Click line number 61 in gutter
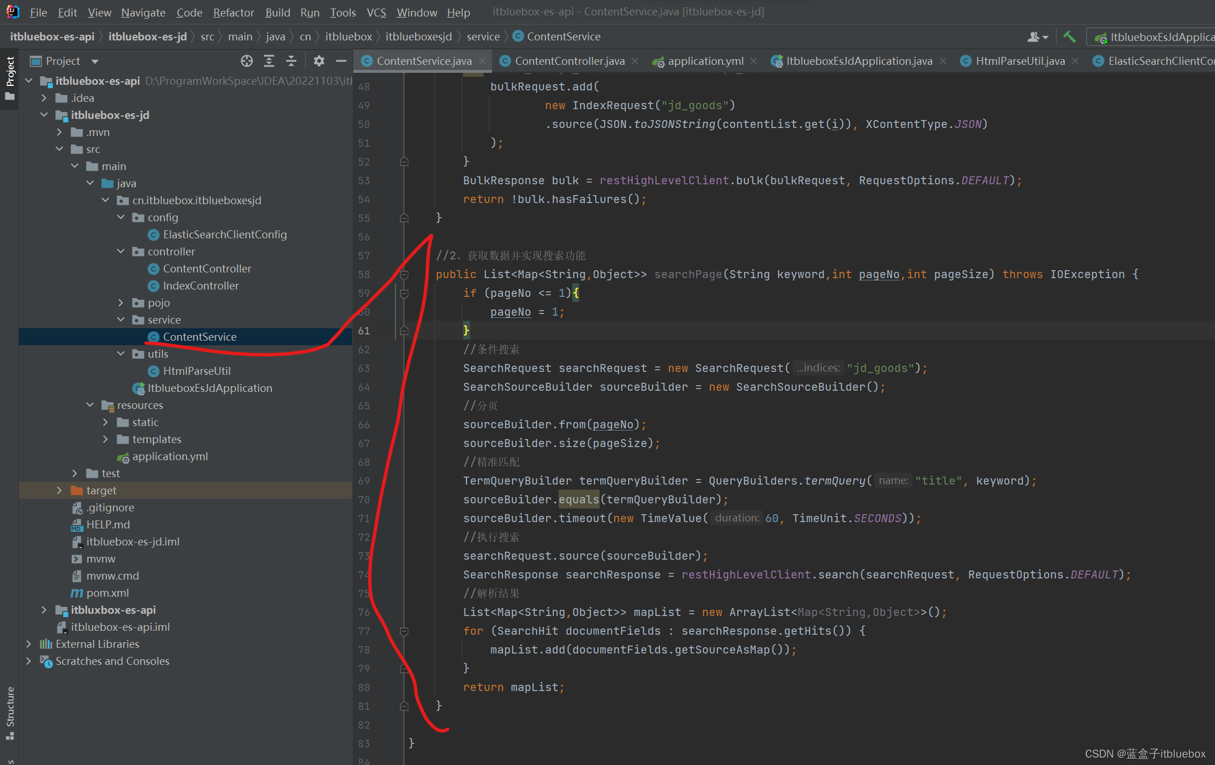The width and height of the screenshot is (1215, 765). tap(364, 331)
